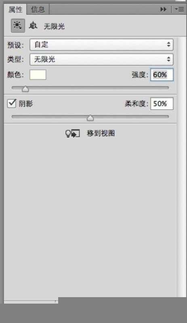Click the up-down arrows on the 类型 combo box
This screenshot has width=187, height=323.
point(168,59)
